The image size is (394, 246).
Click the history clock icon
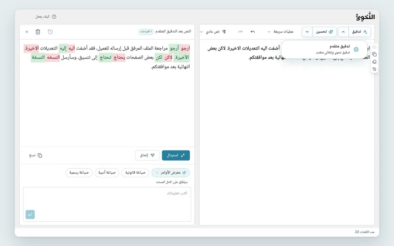coord(50,32)
